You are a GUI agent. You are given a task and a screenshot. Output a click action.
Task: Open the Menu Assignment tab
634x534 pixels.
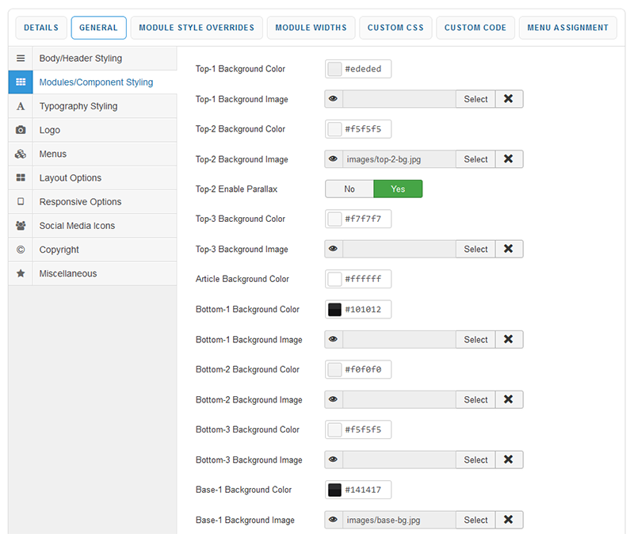[x=568, y=28]
